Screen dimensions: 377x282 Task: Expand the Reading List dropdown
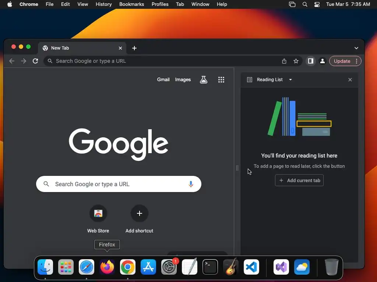(290, 80)
